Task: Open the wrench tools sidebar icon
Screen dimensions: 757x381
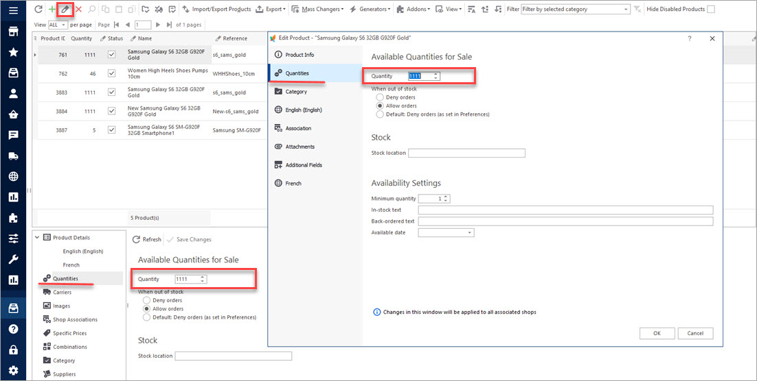Action: [x=14, y=259]
